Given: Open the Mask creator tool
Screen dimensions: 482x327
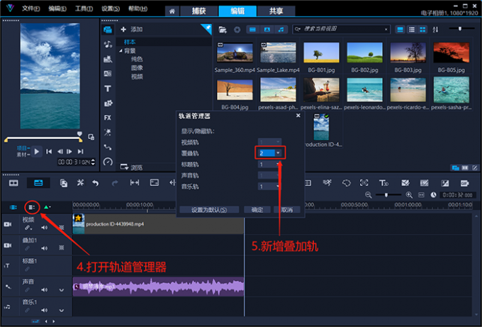Looking at the screenshot, I should click(347, 183).
